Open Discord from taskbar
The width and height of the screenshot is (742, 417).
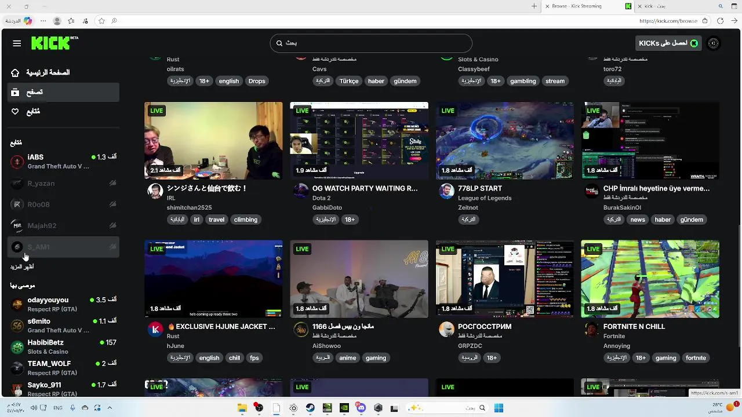362,408
